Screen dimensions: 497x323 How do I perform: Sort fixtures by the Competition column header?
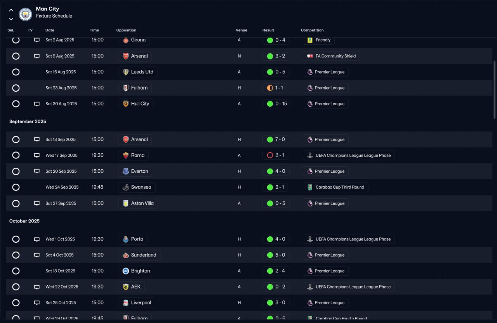click(312, 30)
